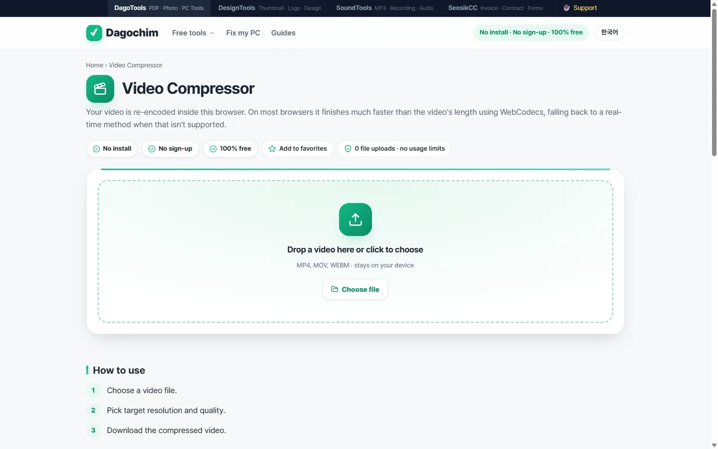Click step 'Choose a video file.'

(142, 391)
